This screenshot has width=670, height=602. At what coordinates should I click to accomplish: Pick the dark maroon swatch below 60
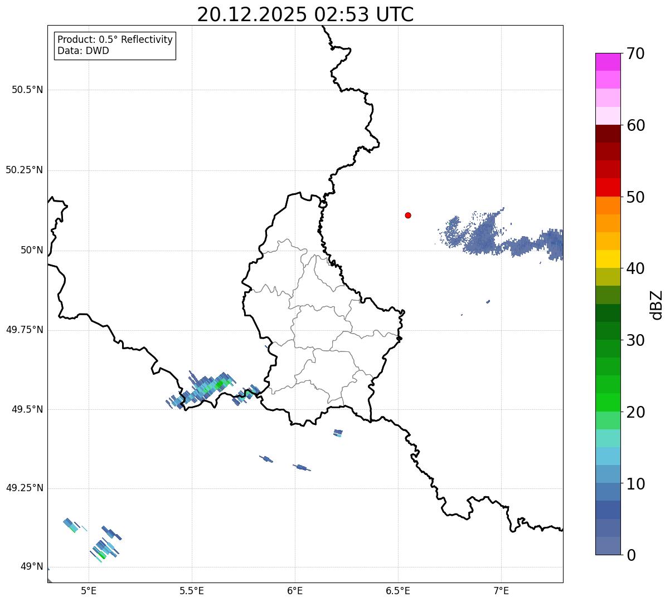click(x=608, y=134)
